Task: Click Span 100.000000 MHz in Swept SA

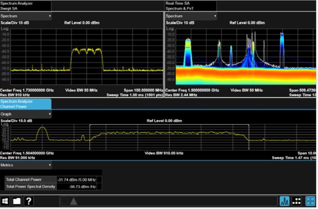Action: tap(144, 90)
